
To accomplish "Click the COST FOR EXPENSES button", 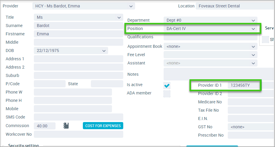I will point(103,126).
